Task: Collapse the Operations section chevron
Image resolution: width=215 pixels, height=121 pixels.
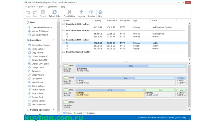Action: point(53,40)
